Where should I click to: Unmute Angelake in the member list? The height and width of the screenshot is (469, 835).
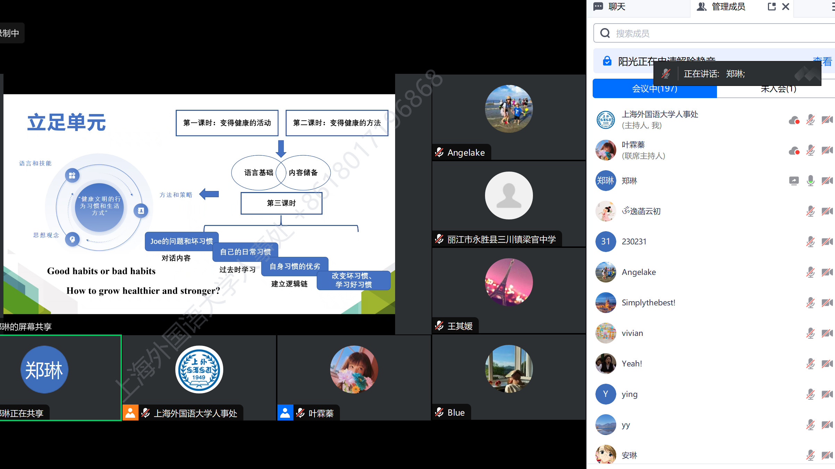click(810, 272)
